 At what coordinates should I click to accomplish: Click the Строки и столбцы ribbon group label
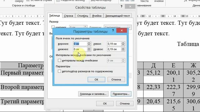click(23, 6)
